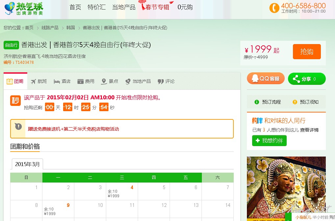
Task: Click the 我想约伴 button
Action: (x=269, y=140)
